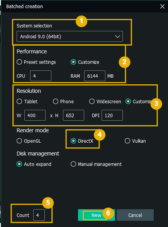Viewport: 168px width, 227px height.
Task: Select the Customize resolution radio button
Action: tap(128, 101)
